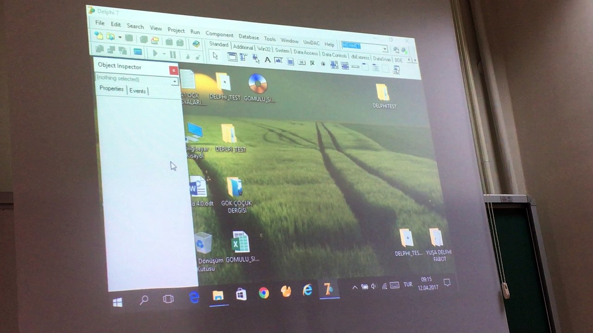Select the Label component (letter A)
593x333 pixels.
[267, 60]
